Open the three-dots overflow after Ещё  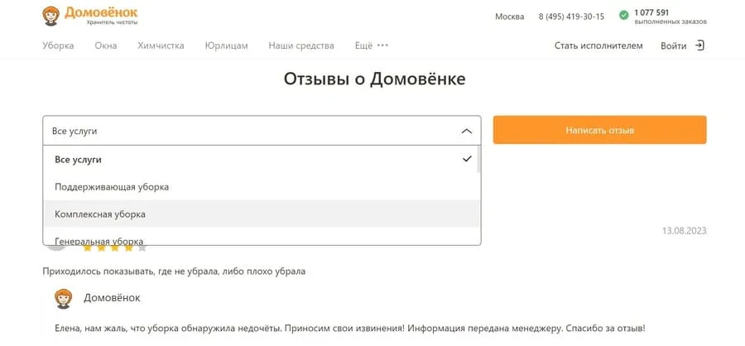point(382,46)
